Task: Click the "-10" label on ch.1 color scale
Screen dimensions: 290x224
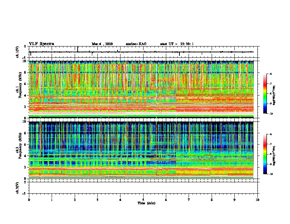Action: (271, 114)
